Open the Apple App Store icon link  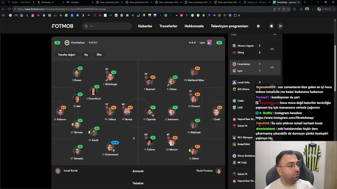[272, 26]
